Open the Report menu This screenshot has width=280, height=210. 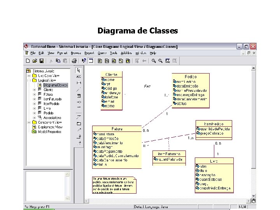point(89,53)
